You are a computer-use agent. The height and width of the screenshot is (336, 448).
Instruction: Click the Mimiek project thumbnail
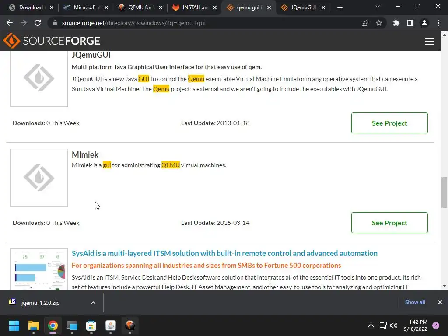click(39, 178)
